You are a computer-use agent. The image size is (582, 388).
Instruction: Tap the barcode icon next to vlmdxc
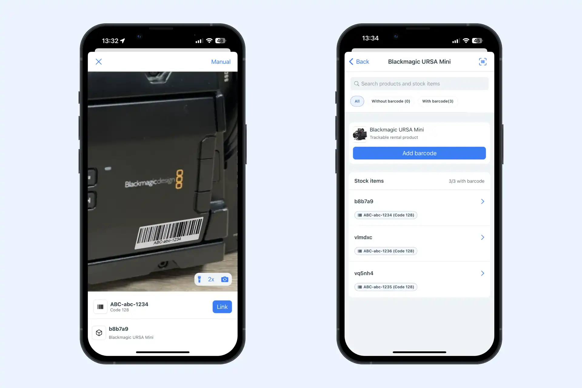pos(360,251)
